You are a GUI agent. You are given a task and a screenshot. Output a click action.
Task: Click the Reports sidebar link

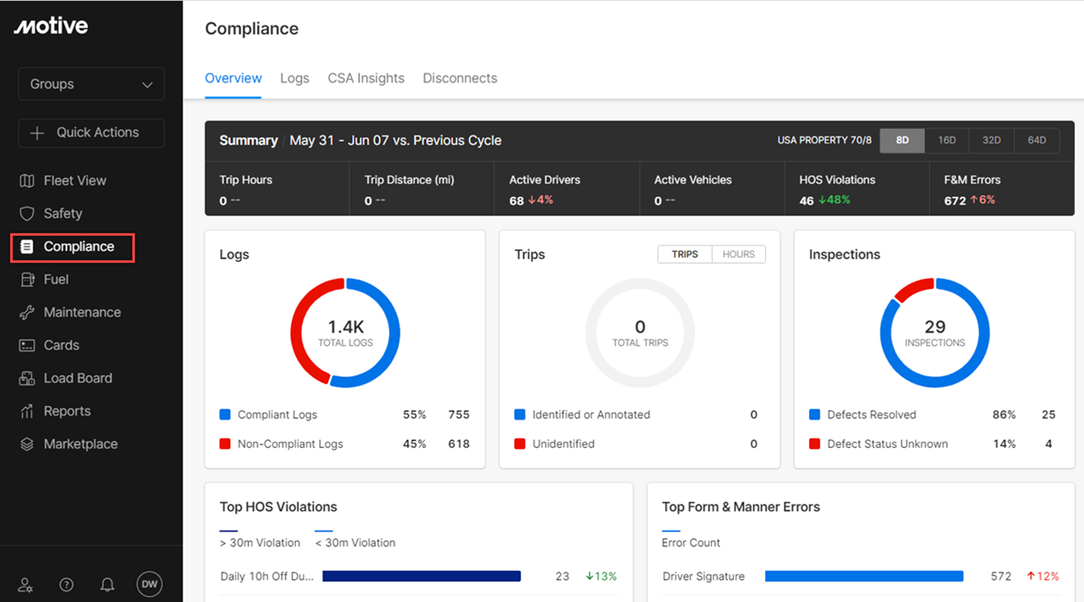coord(67,411)
